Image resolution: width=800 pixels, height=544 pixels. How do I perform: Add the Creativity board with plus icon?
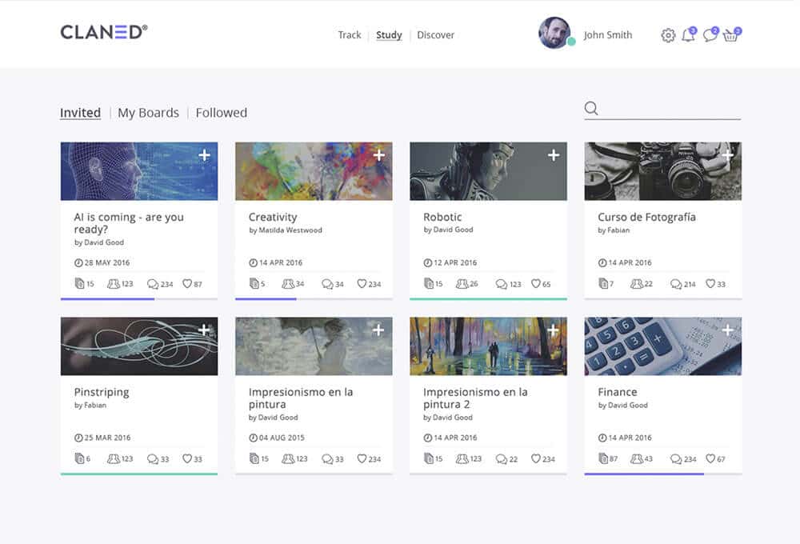[x=379, y=154]
